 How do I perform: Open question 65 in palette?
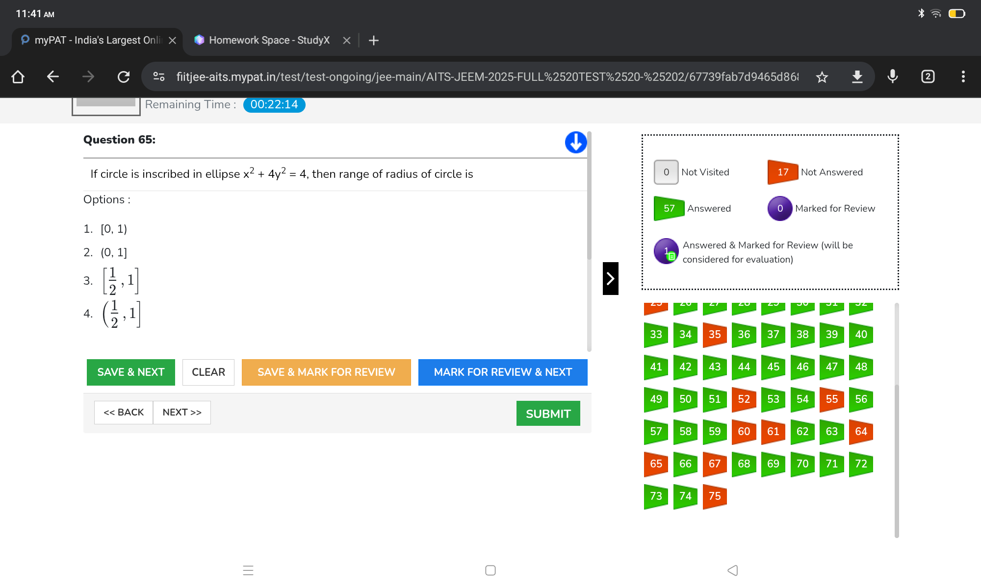click(x=656, y=464)
